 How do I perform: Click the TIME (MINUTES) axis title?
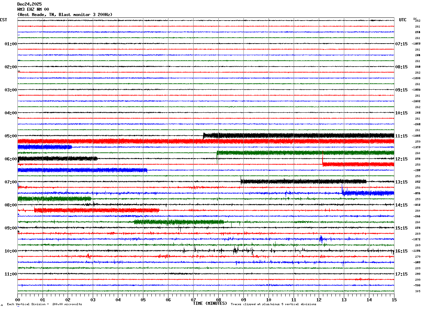pyautogui.click(x=210, y=303)
